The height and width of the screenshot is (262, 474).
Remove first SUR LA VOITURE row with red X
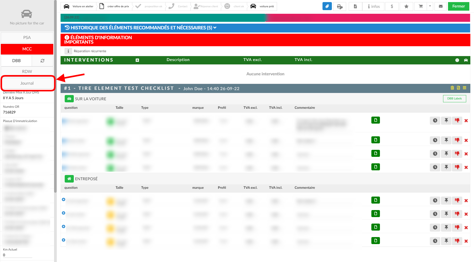(466, 121)
